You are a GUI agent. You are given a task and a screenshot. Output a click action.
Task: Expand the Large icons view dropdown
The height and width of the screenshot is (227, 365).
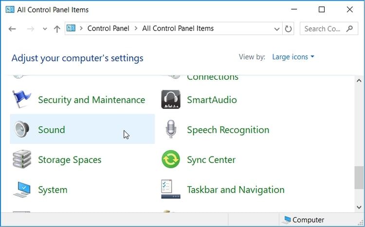point(293,57)
